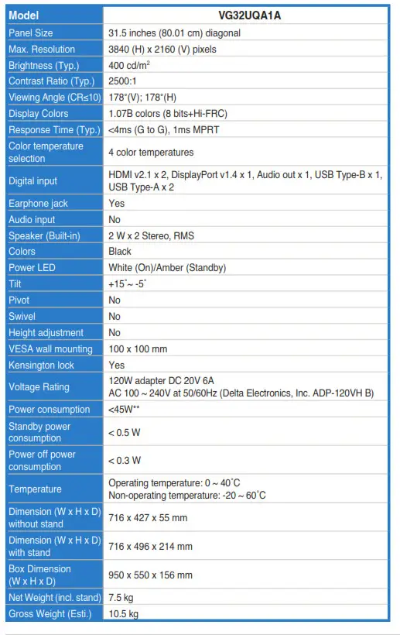The height and width of the screenshot is (635, 400).
Task: Click the No value for Audio input
Action: click(x=115, y=219)
